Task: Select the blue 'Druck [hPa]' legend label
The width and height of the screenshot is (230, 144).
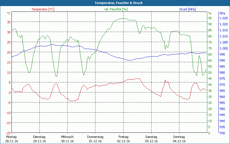Action: pos(187,9)
